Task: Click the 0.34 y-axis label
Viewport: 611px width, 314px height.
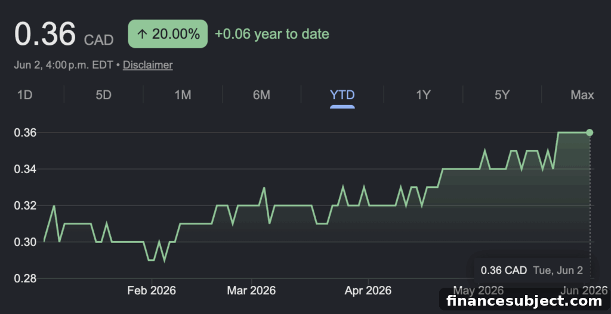Action: (25, 170)
